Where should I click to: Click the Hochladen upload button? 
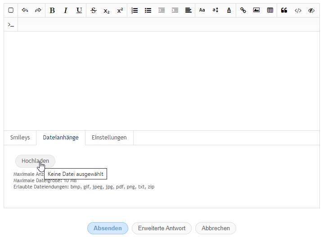pyautogui.click(x=35, y=161)
